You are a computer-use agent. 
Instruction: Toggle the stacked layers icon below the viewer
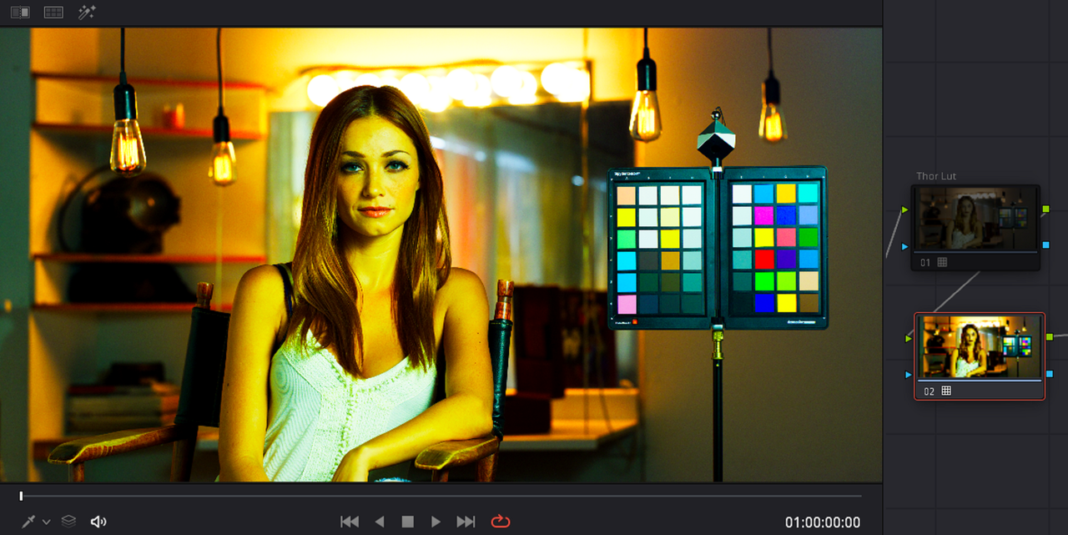click(69, 522)
